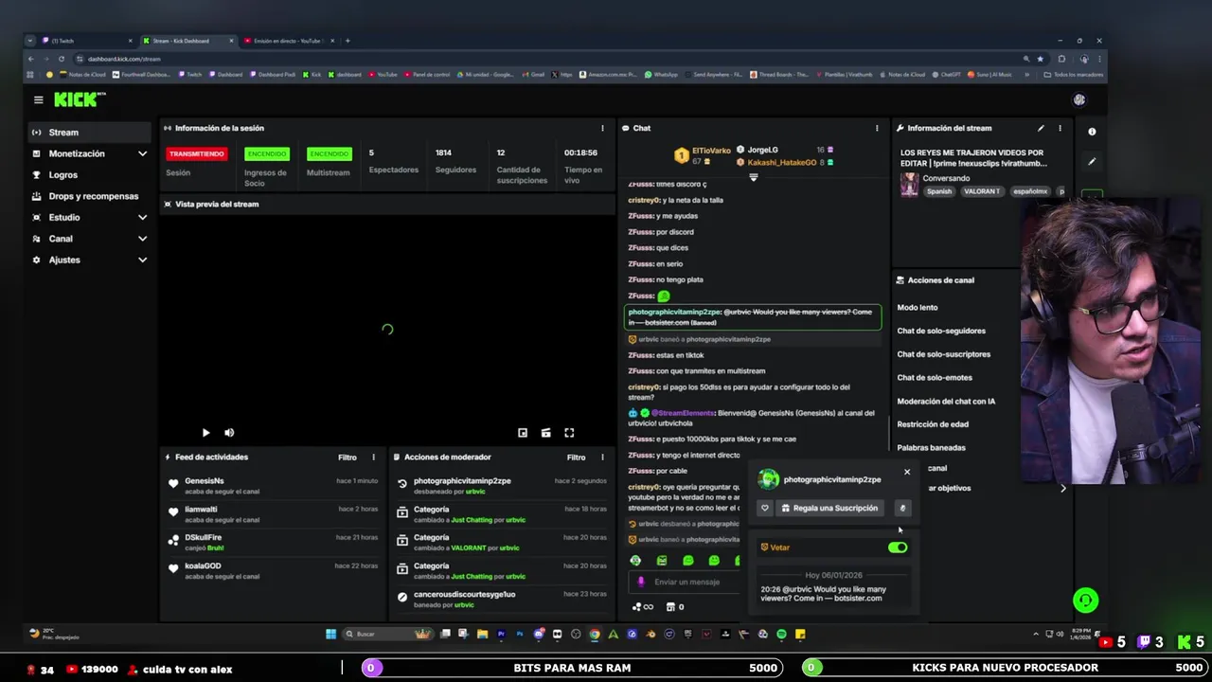
Task: Open the three-dot menu of Información de la sesión
Action: pos(602,128)
